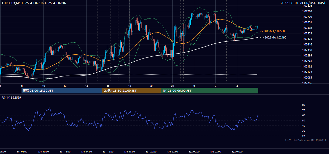Select the white 200 SMA 1.02490 label

click(x=273, y=37)
